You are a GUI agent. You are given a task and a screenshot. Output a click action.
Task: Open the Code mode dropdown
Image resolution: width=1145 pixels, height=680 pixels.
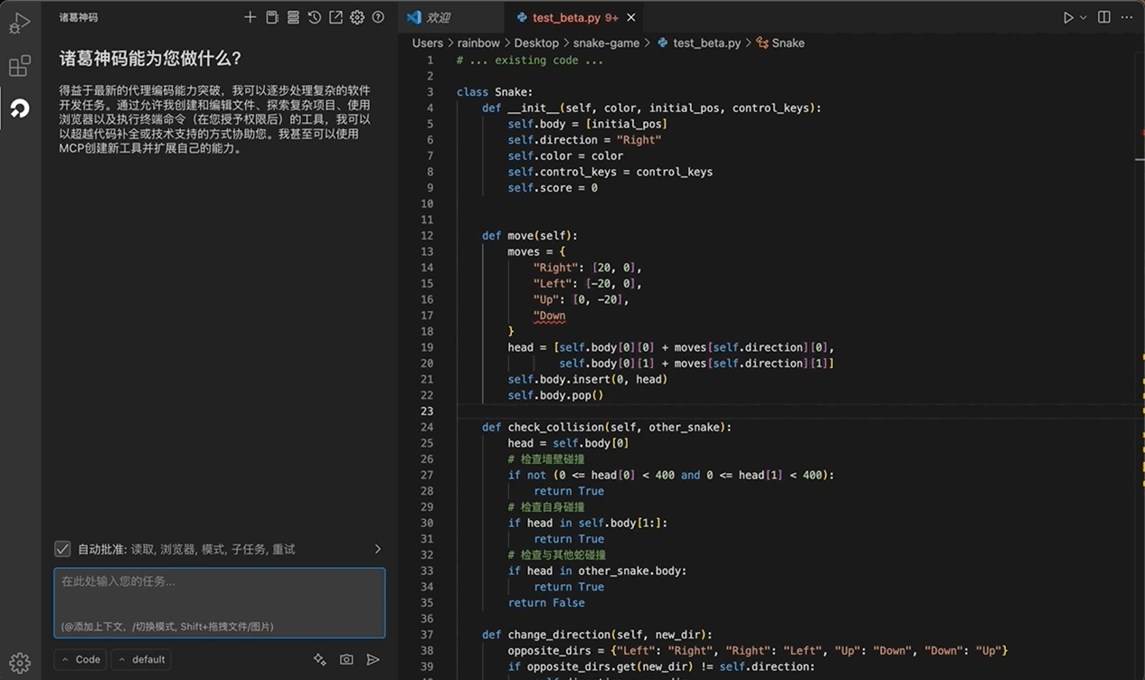[80, 659]
